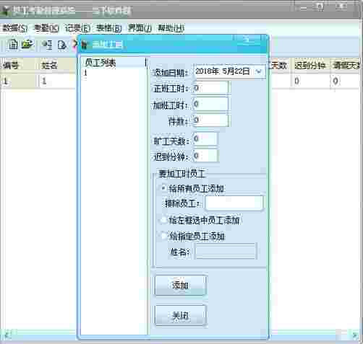The image size is (363, 344).
Task: Click the 姓名 text box in dialog
Action: coord(226,251)
